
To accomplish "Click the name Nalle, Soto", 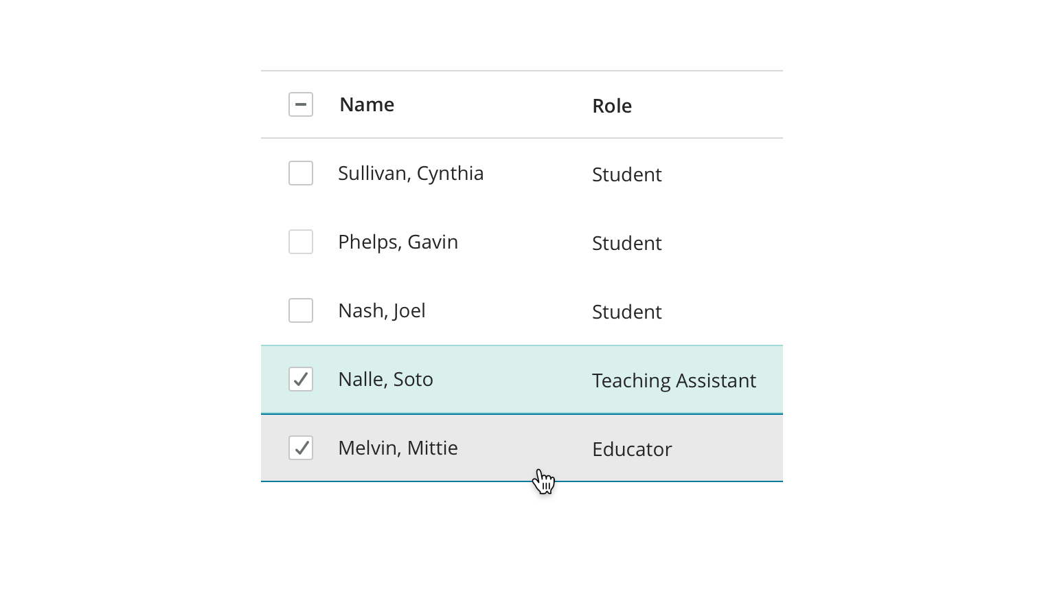I will click(x=385, y=379).
